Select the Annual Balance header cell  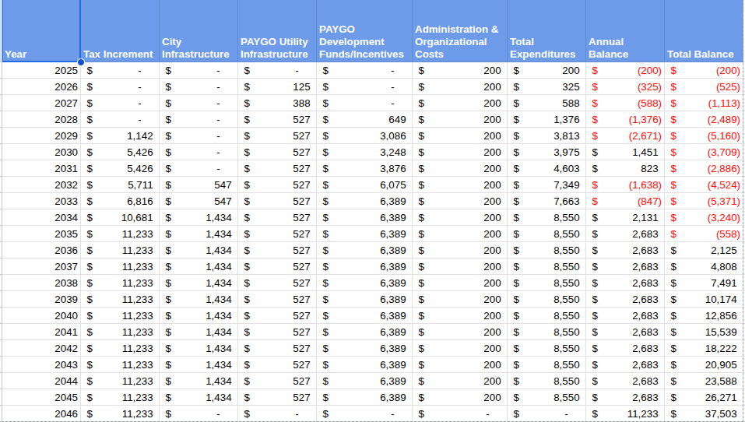[625, 31]
